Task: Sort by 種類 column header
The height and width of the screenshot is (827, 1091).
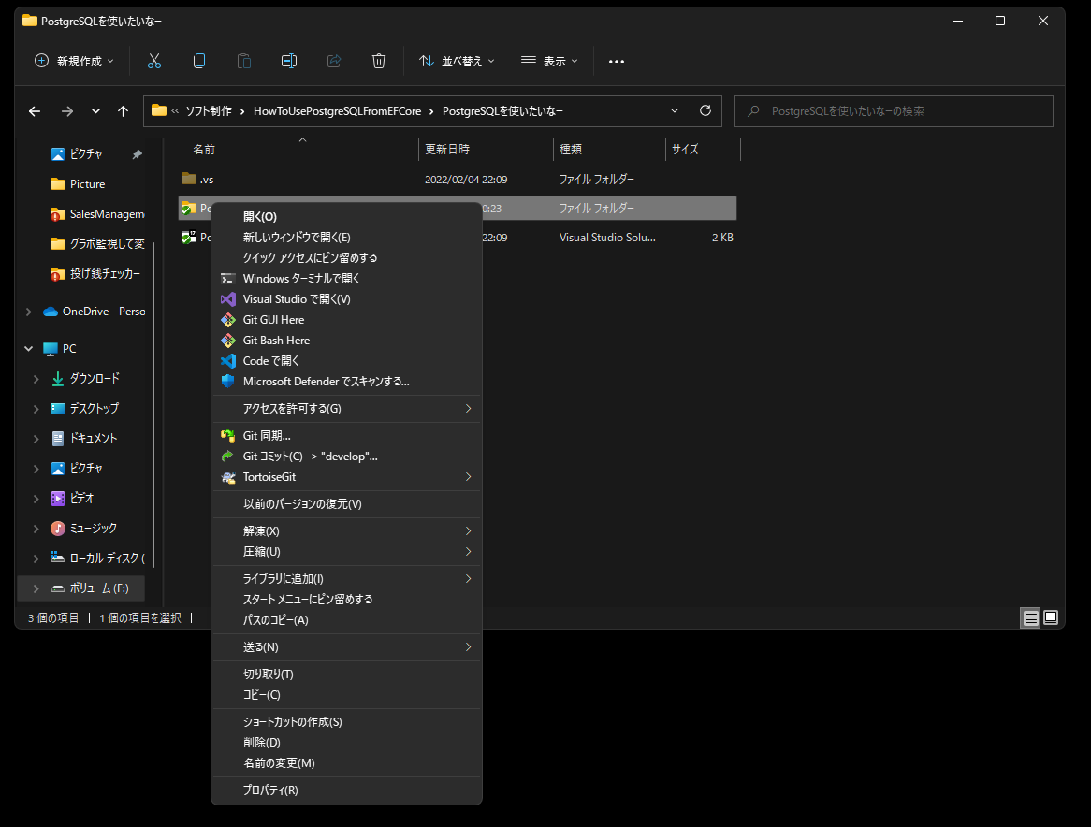Action: (609, 150)
